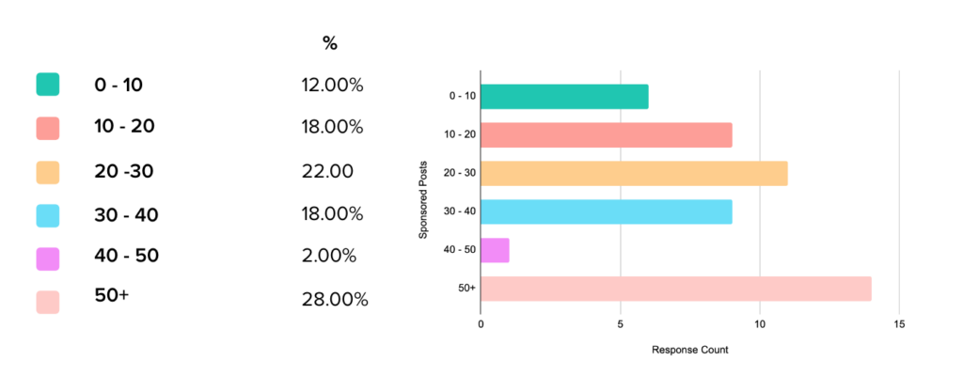Image resolution: width=963 pixels, height=376 pixels.
Task: Select the blue 30 - 40 chart bar
Action: pyautogui.click(x=606, y=212)
